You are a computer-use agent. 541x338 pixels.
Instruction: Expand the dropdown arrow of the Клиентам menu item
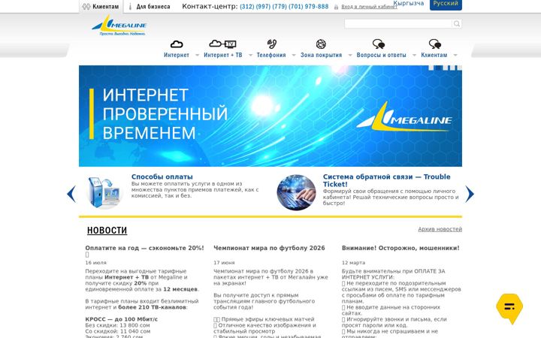click(455, 55)
